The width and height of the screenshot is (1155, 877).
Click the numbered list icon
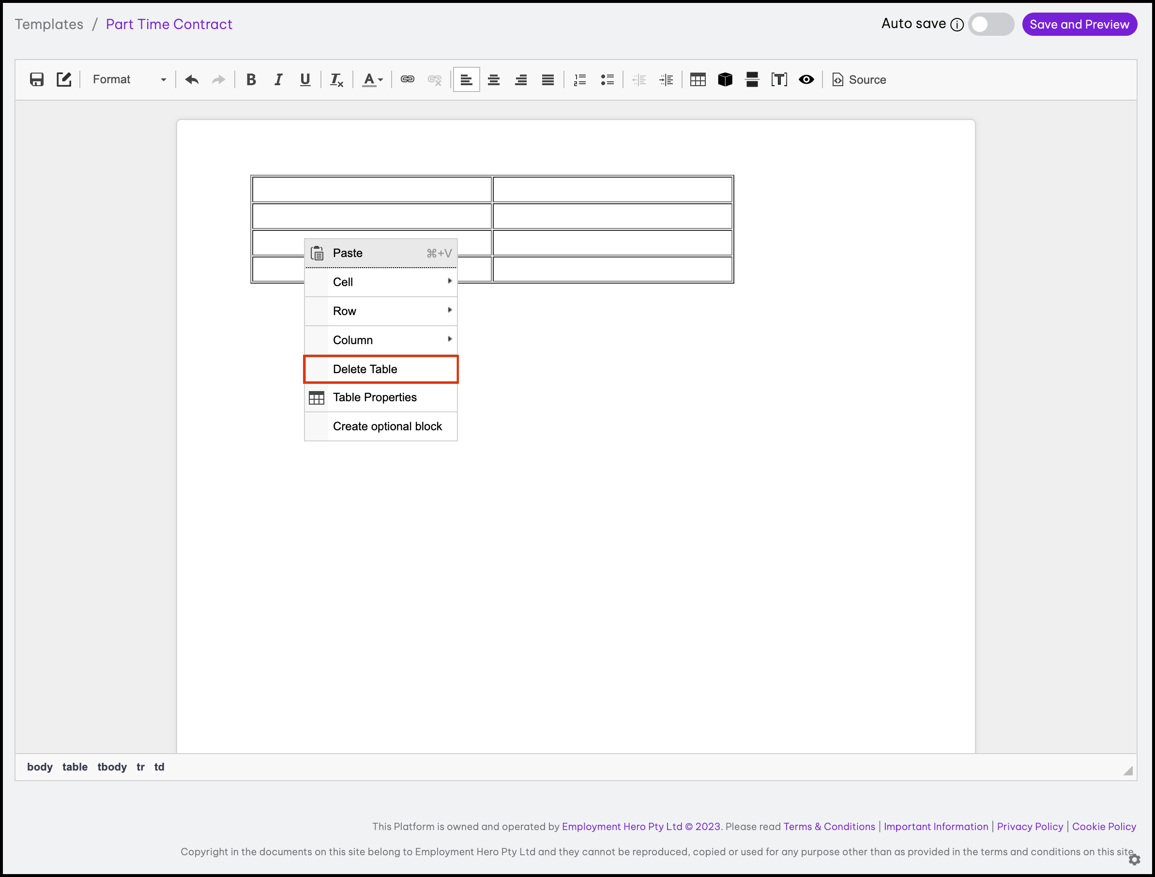579,79
